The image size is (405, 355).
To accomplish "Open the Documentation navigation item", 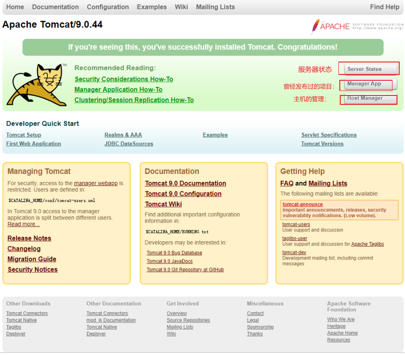I will (55, 7).
